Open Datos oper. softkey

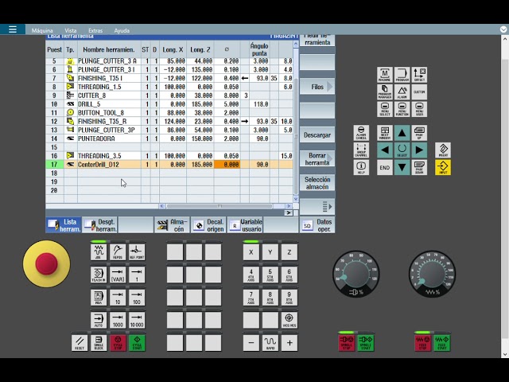[317, 224]
